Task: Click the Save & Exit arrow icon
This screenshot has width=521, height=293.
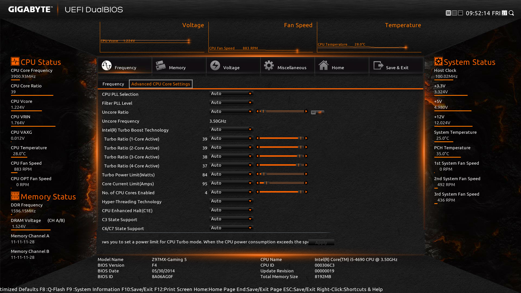Action: 378,65
